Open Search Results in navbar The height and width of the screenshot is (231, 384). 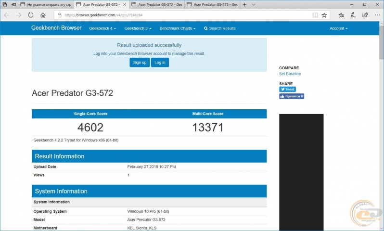pos(220,28)
